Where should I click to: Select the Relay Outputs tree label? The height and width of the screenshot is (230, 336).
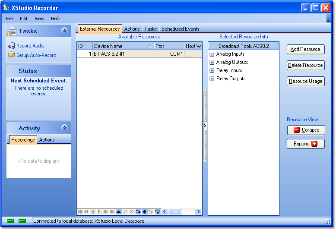(231, 79)
